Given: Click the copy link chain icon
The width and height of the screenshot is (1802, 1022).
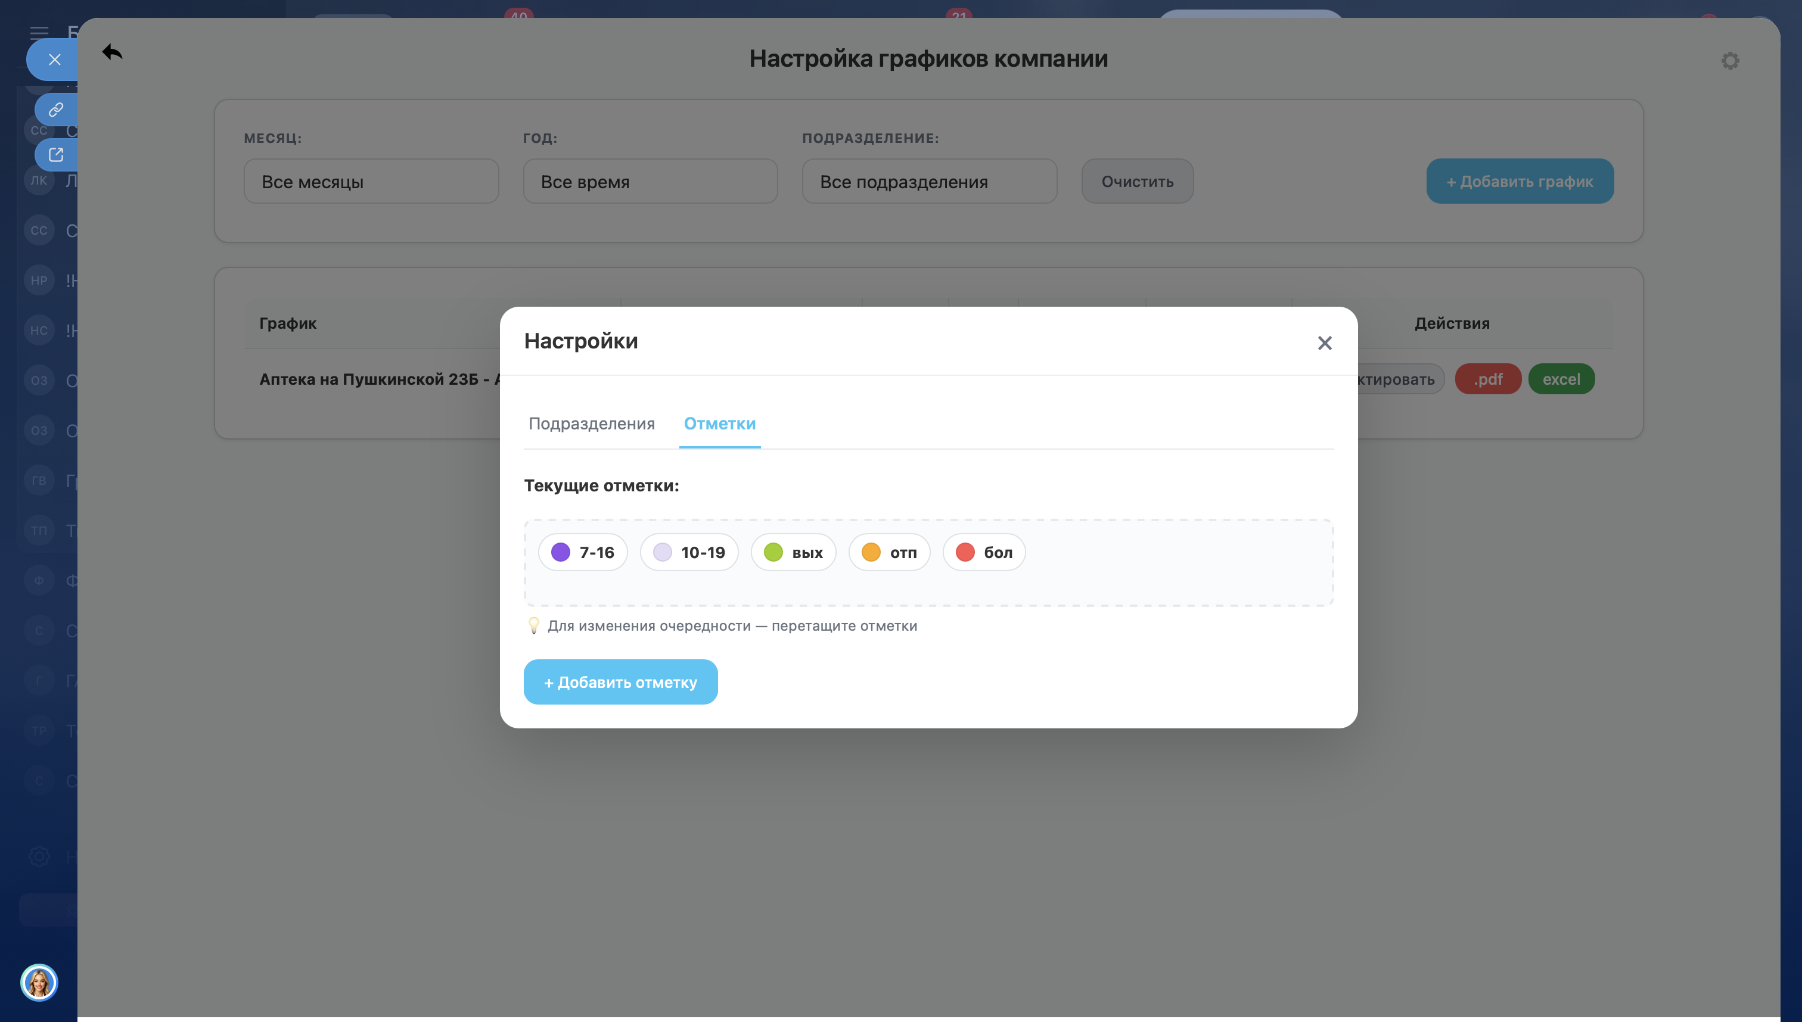Looking at the screenshot, I should click(x=55, y=110).
